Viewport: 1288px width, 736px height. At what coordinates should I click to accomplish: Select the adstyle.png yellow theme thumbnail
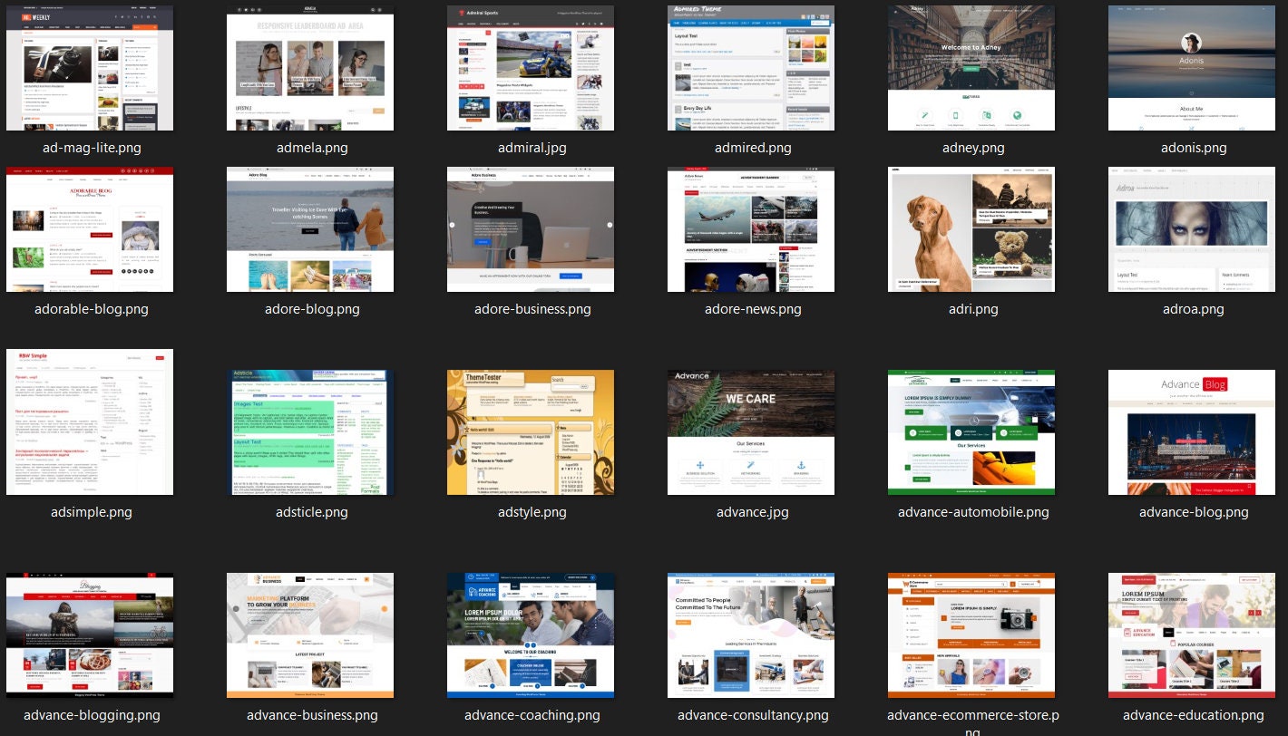[x=531, y=431]
